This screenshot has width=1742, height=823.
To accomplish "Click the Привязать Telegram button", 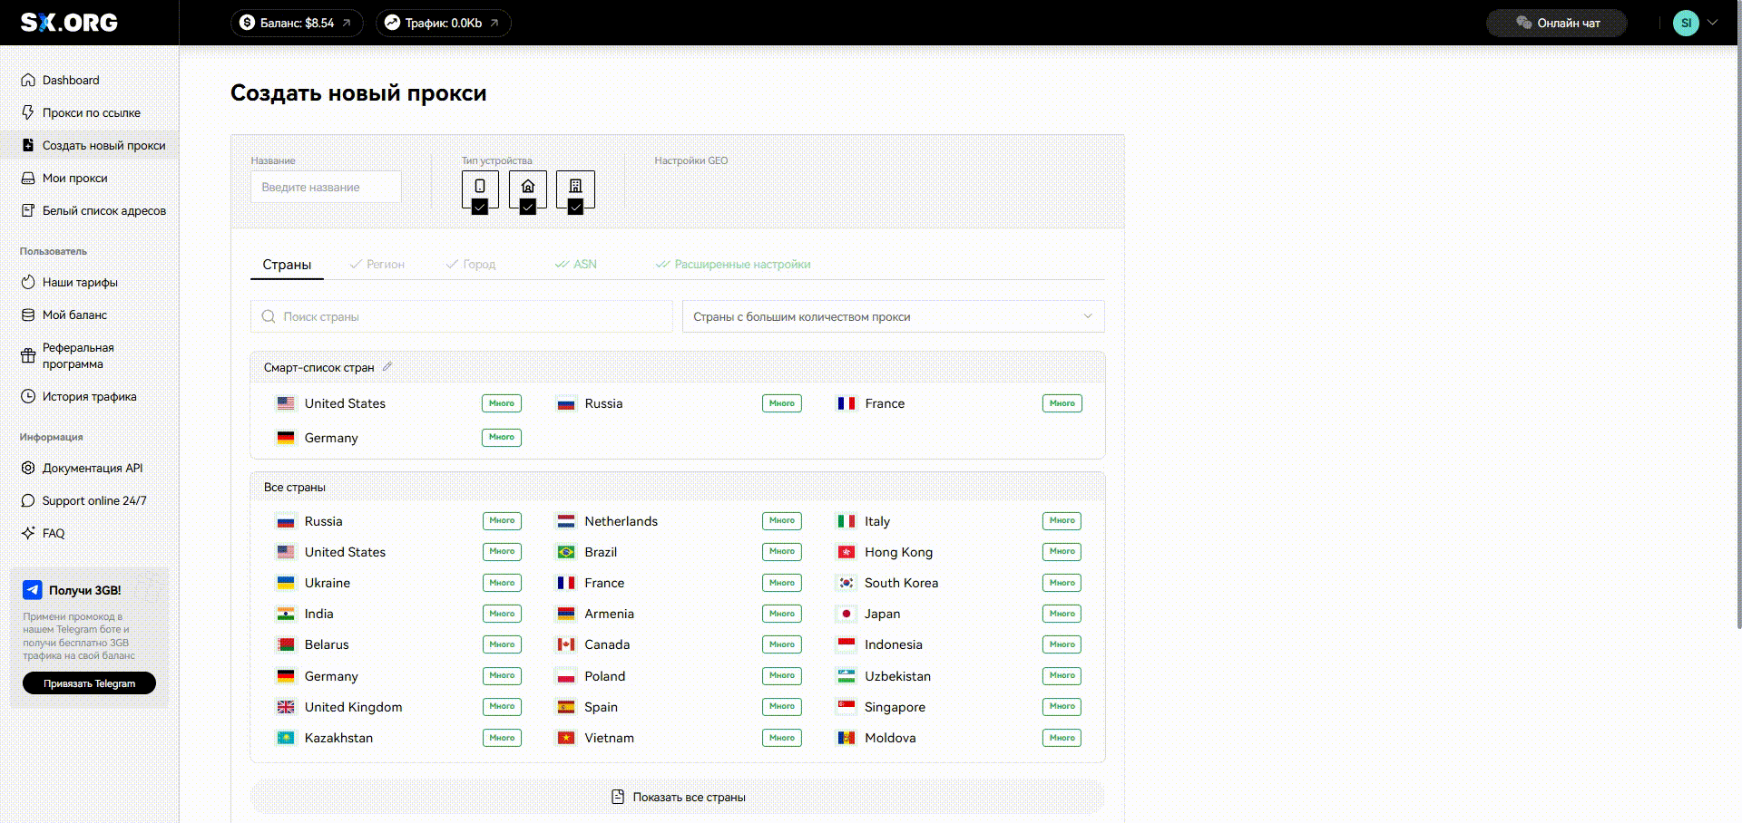I will (x=89, y=683).
